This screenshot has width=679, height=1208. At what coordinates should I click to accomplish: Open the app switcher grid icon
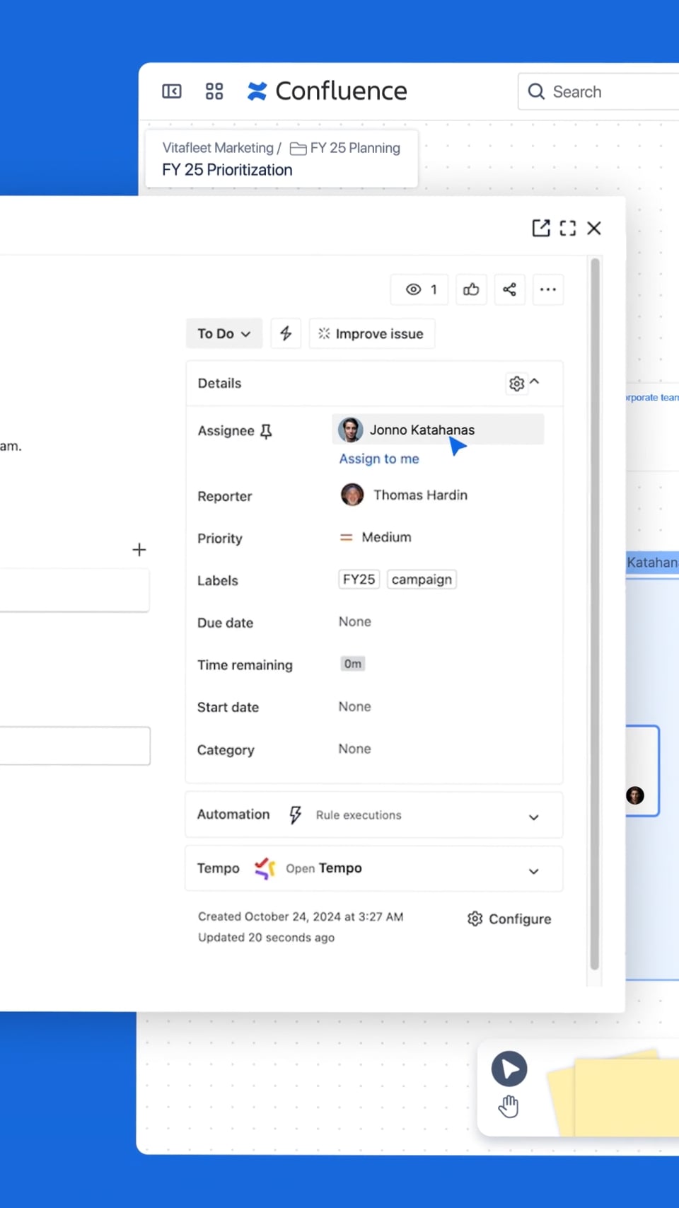pyautogui.click(x=214, y=91)
